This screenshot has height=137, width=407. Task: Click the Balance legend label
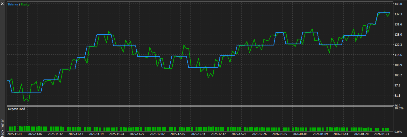[x=13, y=4]
